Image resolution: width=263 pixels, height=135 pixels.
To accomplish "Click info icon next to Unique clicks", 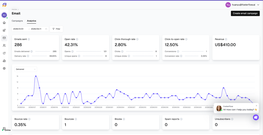I will [x=129, y=56].
